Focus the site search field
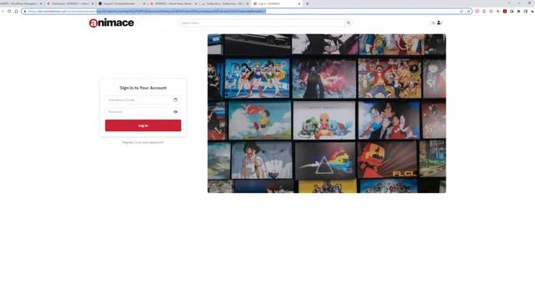The width and height of the screenshot is (535, 301). click(x=262, y=23)
